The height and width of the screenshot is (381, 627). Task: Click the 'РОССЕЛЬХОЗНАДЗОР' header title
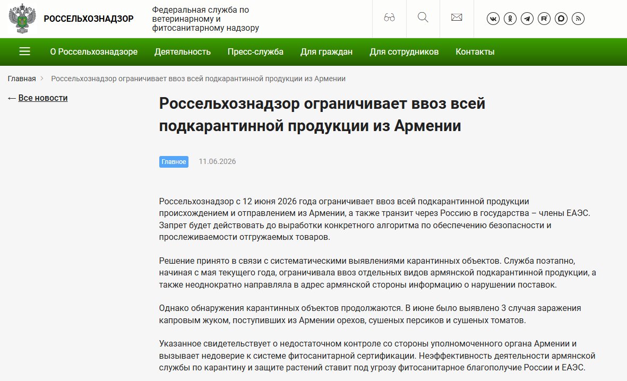click(x=88, y=19)
